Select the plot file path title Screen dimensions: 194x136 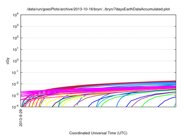coord(98,9)
